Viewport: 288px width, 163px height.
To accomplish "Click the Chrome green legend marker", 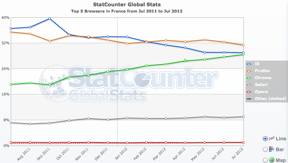I will click(249, 78).
